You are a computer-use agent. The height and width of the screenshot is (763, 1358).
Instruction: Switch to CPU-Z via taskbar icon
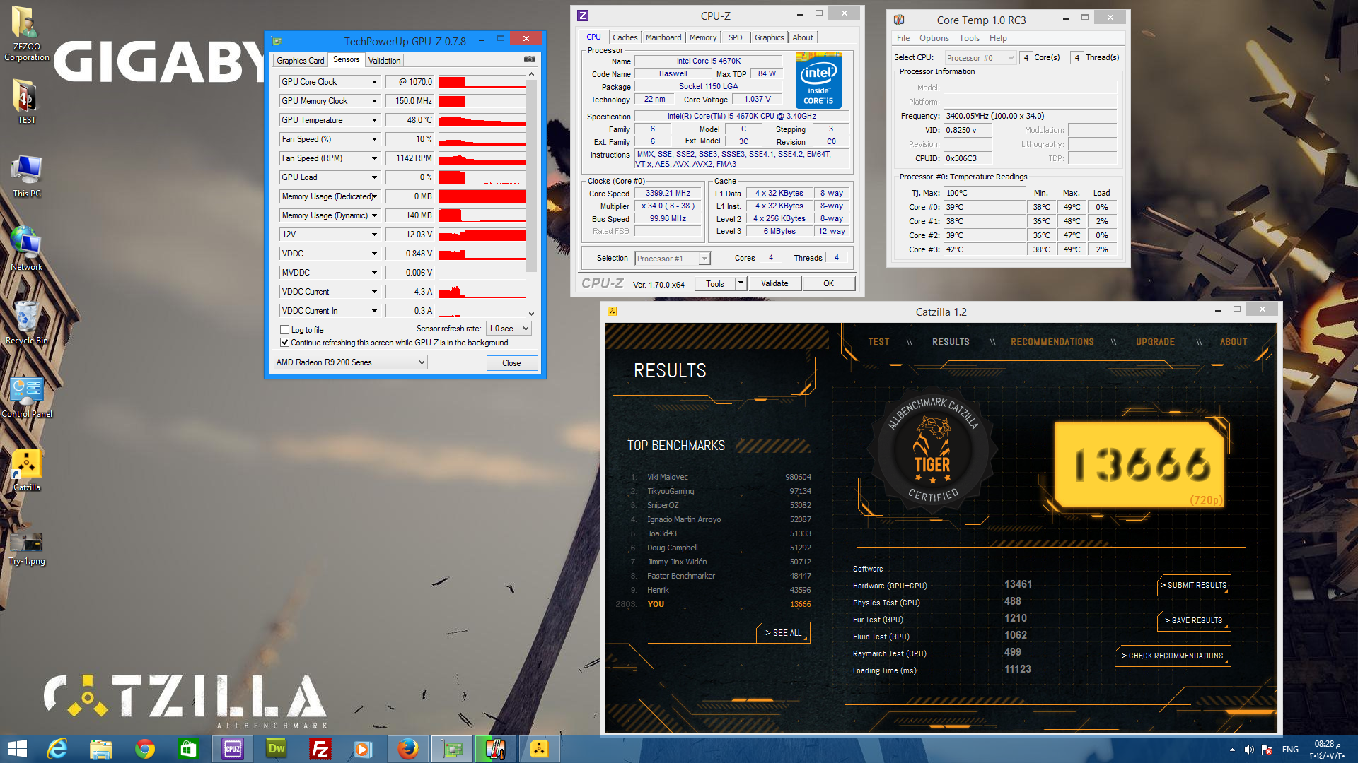(x=233, y=749)
